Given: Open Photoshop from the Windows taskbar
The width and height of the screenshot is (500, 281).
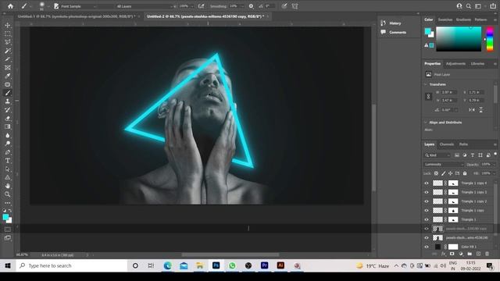Looking at the screenshot, I should pyautogui.click(x=216, y=265).
